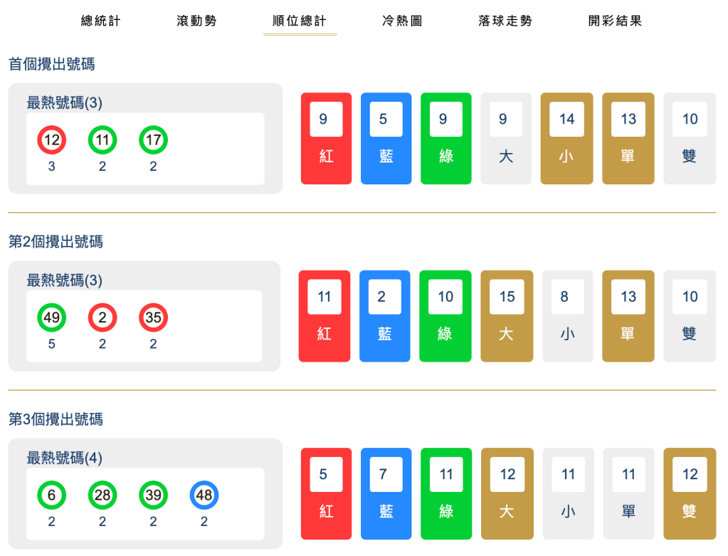
Task: Click ball 39 under 最熱號碼(4)
Action: pos(153,496)
